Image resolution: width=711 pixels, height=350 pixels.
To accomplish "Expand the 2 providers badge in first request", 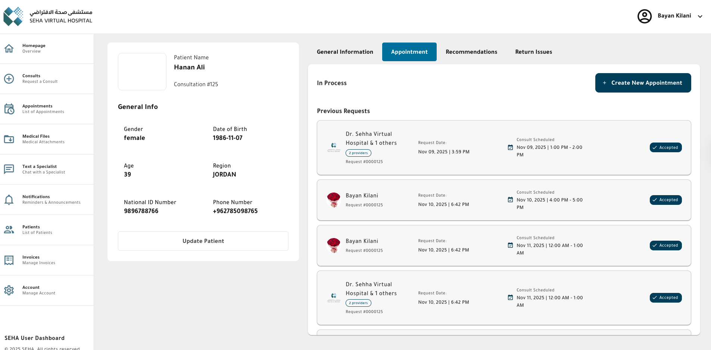I will (x=358, y=153).
